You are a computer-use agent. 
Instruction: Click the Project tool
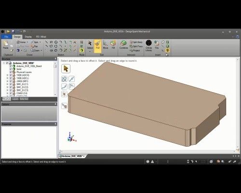point(135,51)
